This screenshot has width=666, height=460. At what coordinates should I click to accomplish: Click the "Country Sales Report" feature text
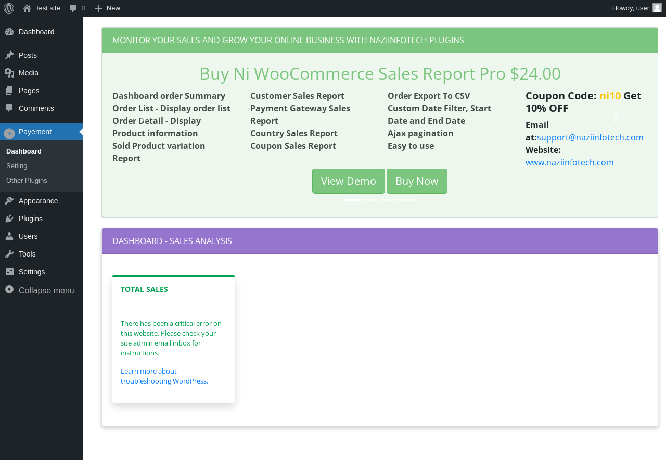tap(294, 133)
